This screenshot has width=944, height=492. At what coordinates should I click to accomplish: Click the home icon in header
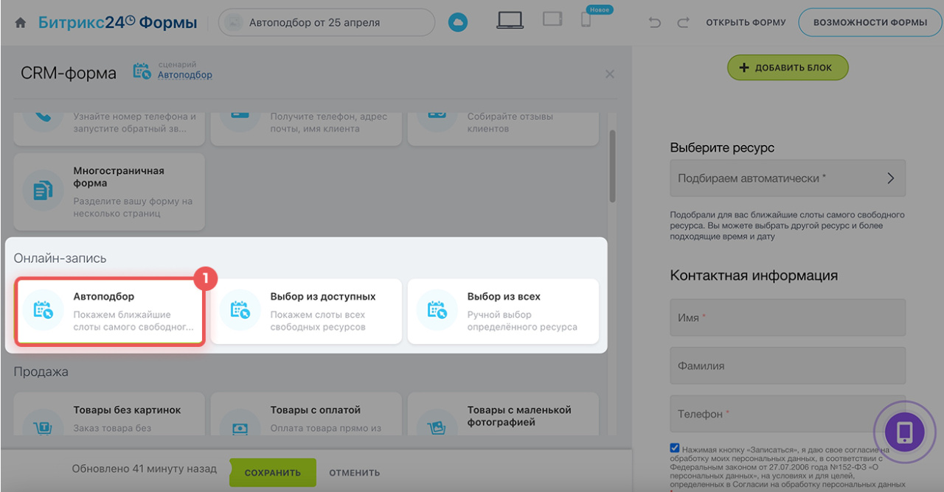tap(21, 23)
